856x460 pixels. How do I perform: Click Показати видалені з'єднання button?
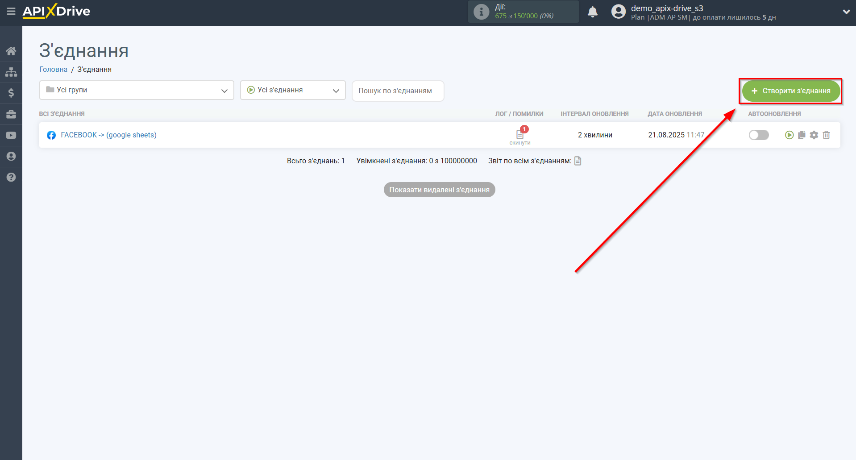coord(439,190)
